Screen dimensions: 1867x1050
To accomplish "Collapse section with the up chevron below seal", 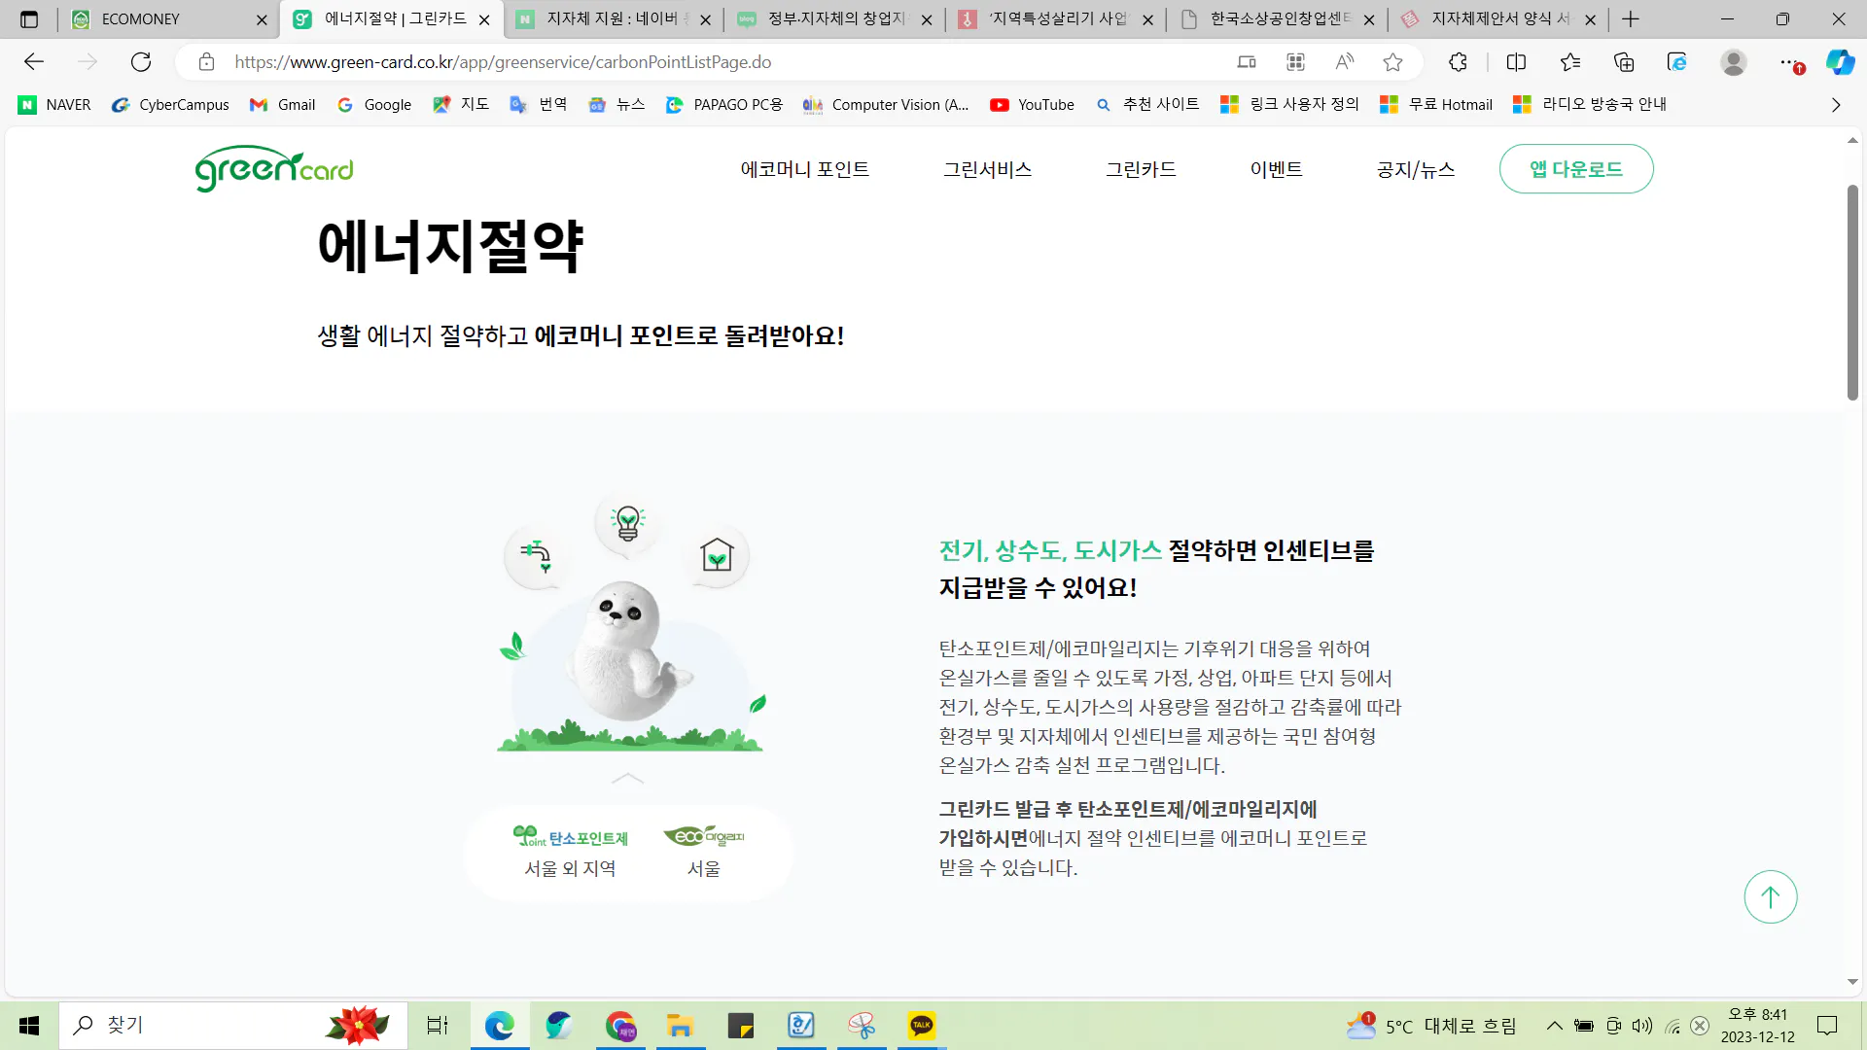I will tap(627, 778).
